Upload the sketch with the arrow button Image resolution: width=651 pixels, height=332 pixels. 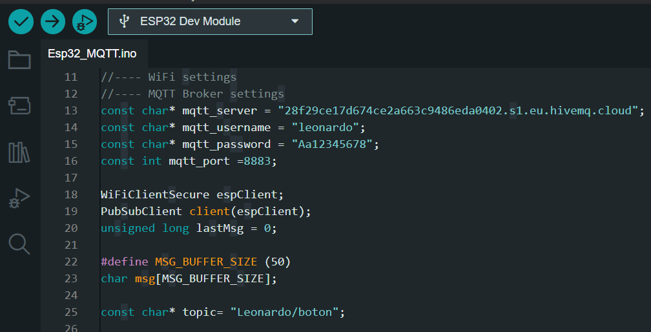(x=53, y=21)
